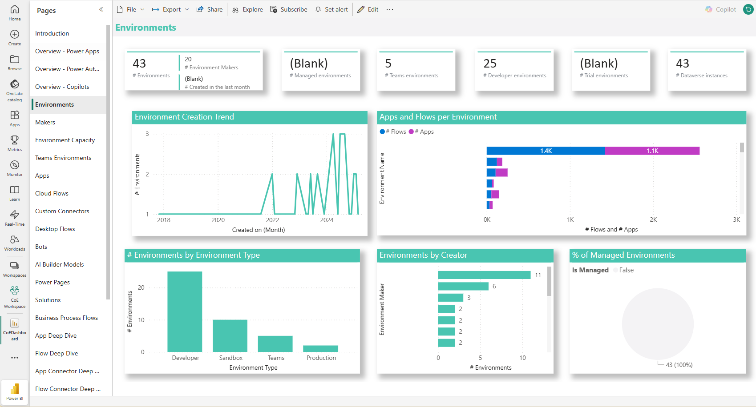Screen dimensions: 756x407
Task: Click the creator bar labeled 11
Action: pos(484,275)
